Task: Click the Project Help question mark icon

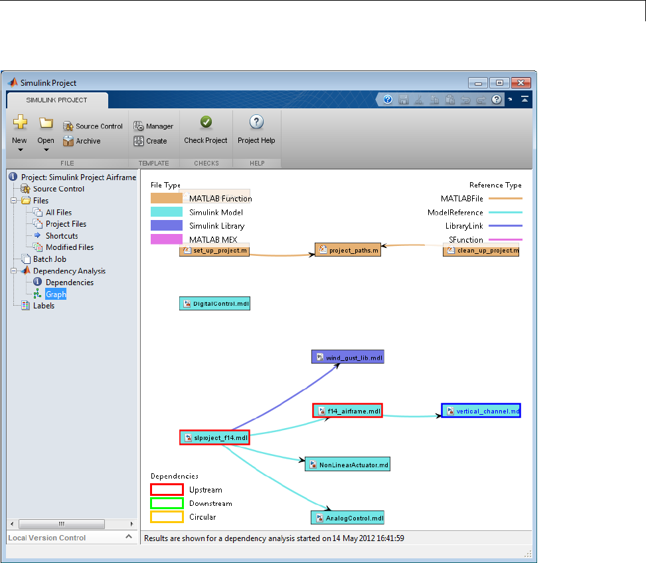Action: point(256,122)
